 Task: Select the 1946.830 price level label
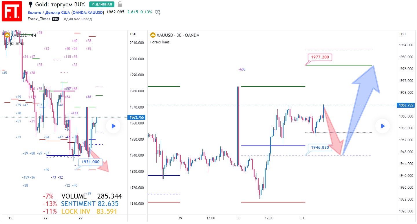(x=320, y=147)
